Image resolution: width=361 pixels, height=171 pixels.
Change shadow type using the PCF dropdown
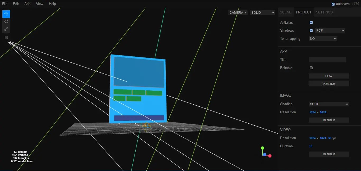pyautogui.click(x=330, y=30)
